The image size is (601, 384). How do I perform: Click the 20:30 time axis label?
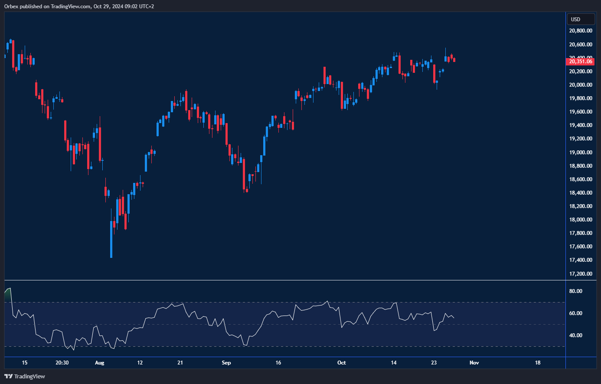62,363
